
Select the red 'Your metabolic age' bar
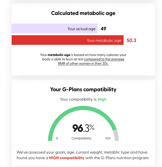(67, 40)
